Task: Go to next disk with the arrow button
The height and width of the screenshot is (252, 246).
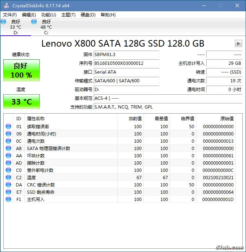Action: click(238, 43)
